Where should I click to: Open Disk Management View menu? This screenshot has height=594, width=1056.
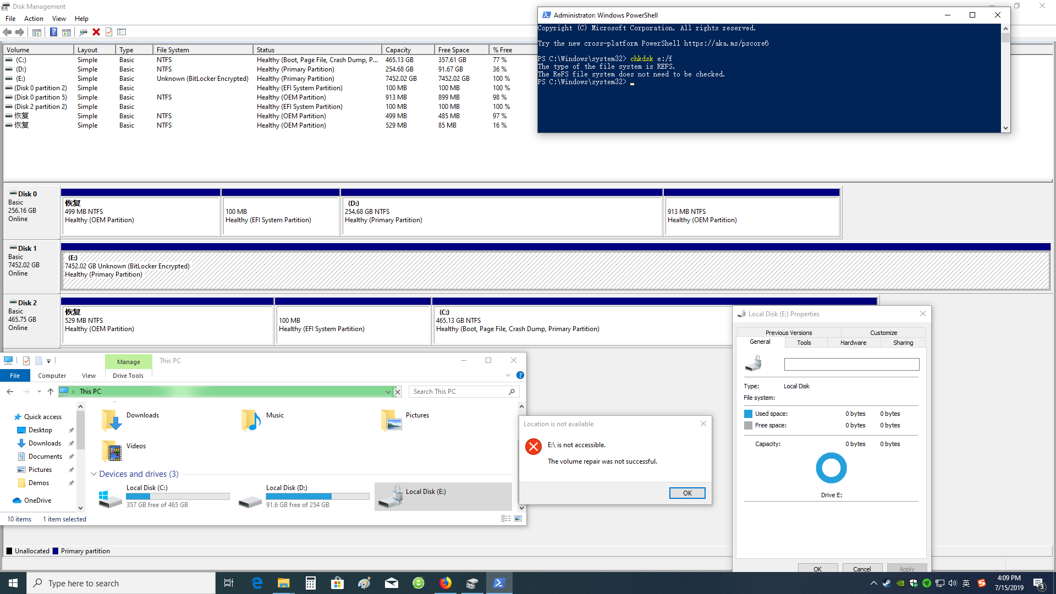[59, 19]
